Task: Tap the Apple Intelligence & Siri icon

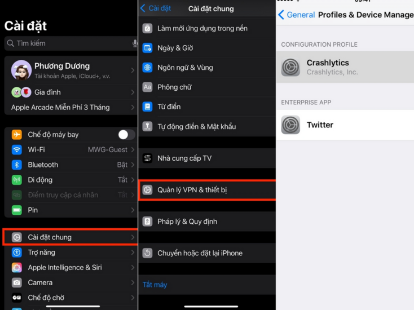Action: point(17,268)
